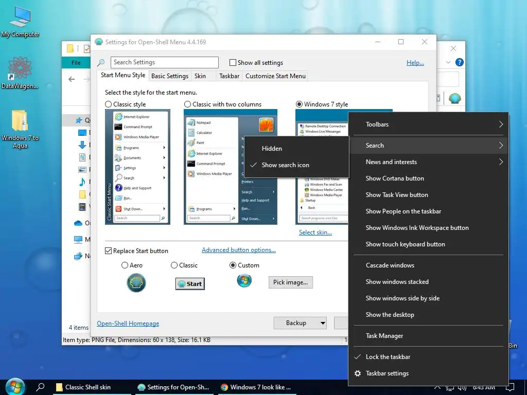Click Pick image... button
This screenshot has width=527, height=395.
pyautogui.click(x=290, y=282)
